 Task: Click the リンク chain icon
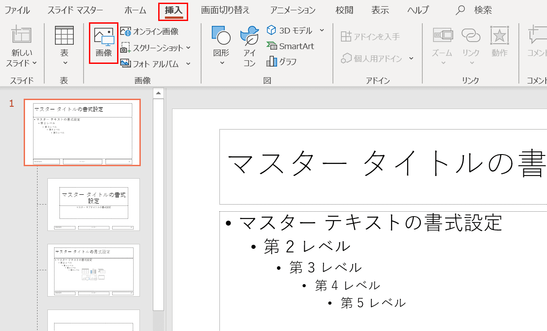tap(471, 35)
